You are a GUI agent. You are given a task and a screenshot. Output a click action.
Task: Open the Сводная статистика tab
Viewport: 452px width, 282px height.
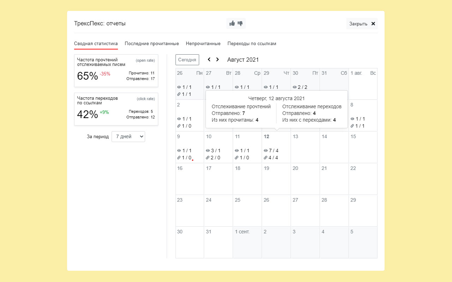[x=96, y=44]
